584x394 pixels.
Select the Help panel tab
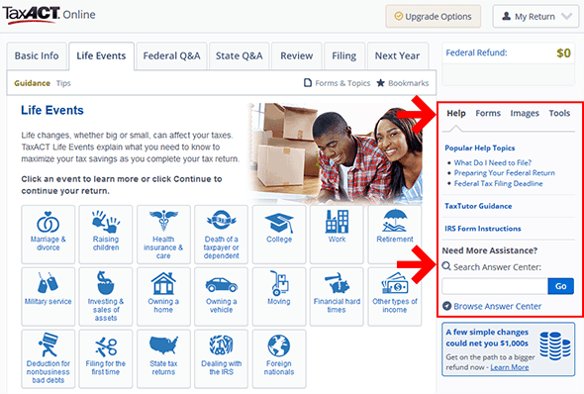(456, 113)
